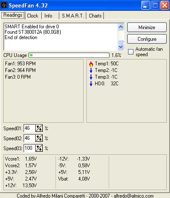170x198 pixels.
Task: Click the Speed03 up/down spinner
Action: click(x=39, y=148)
